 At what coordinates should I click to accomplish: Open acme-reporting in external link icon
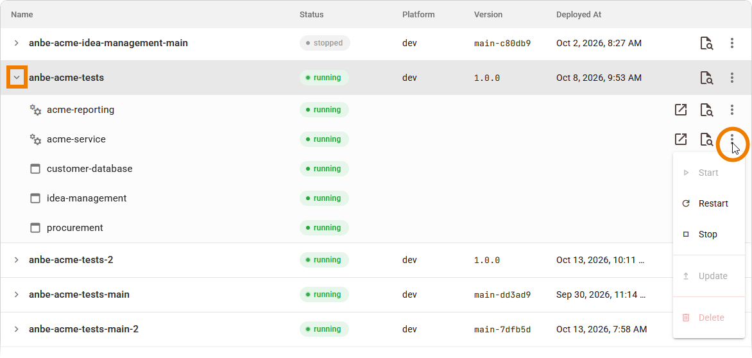pyautogui.click(x=681, y=110)
